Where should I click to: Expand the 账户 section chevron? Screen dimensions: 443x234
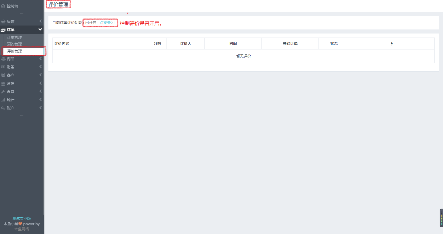[40, 108]
